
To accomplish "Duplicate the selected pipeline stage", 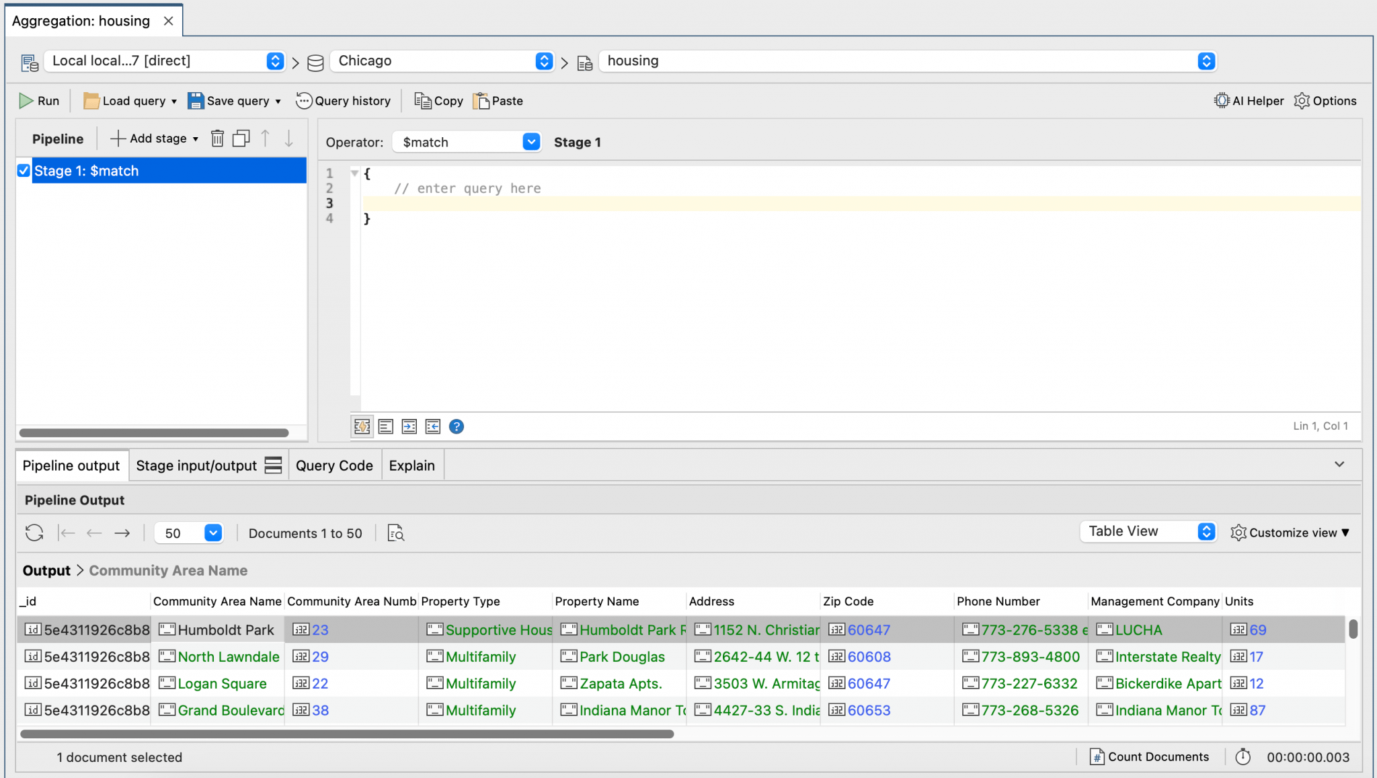I will (x=241, y=138).
